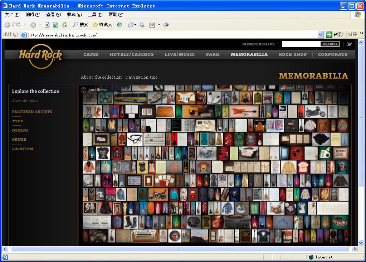Screen dimensions: 366x262
Task: Open the 查看(V) menu
Action: coord(54,15)
